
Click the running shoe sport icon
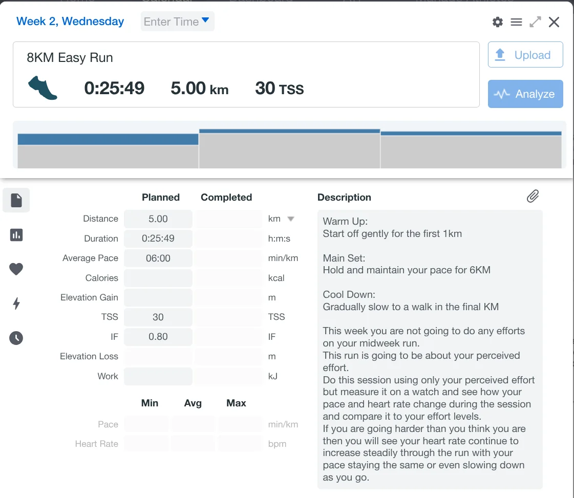(42, 88)
